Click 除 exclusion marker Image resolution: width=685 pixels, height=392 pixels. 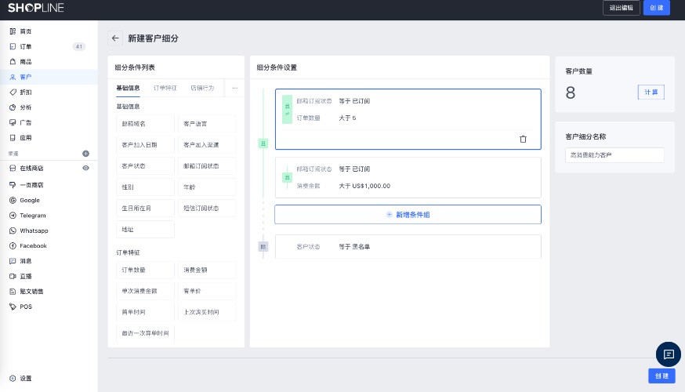(x=263, y=247)
